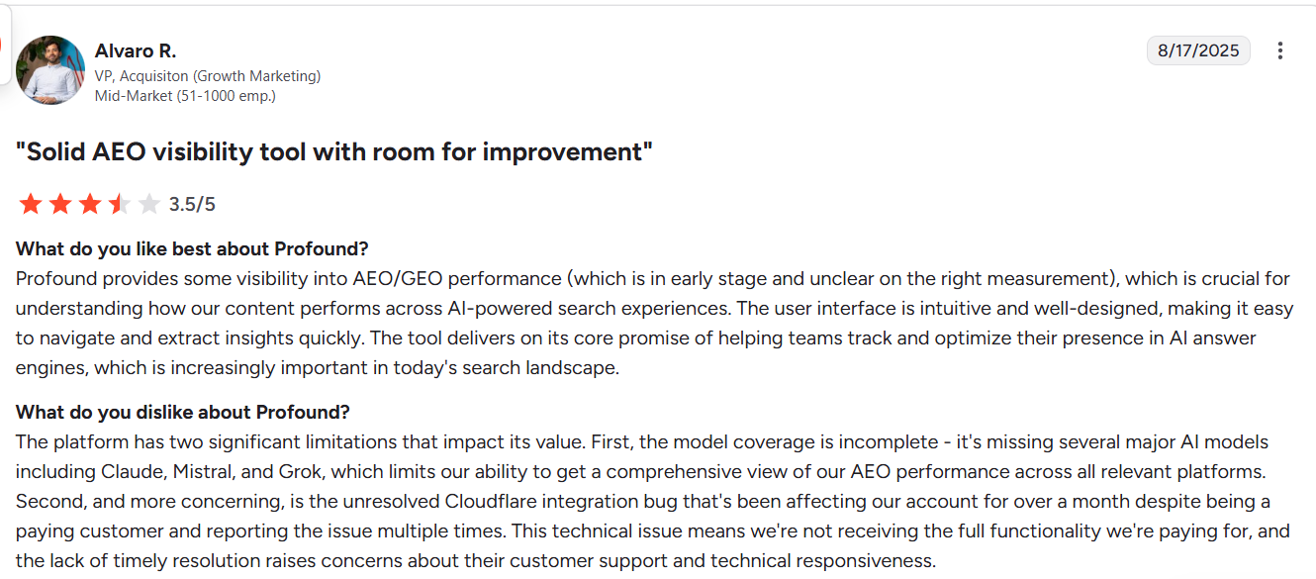The image size is (1316, 579).
Task: Open the "Solid AEO visibility tool" review title
Action: (334, 151)
